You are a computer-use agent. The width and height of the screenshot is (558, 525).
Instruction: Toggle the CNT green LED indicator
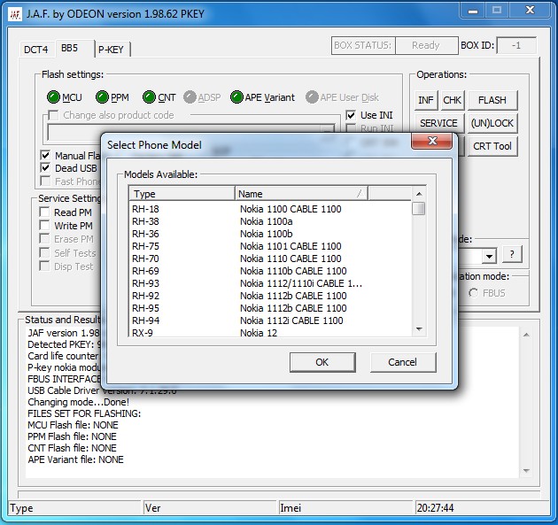pyautogui.click(x=149, y=97)
